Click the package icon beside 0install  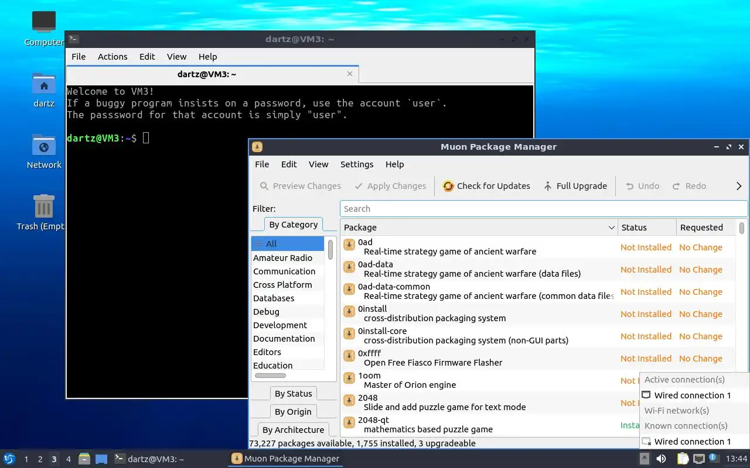point(349,311)
